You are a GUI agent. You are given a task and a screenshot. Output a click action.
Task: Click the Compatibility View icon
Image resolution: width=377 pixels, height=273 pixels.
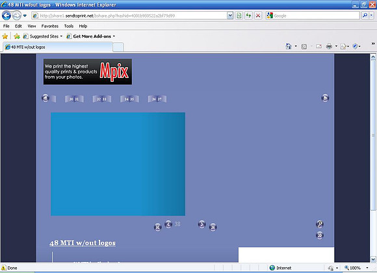(239, 16)
